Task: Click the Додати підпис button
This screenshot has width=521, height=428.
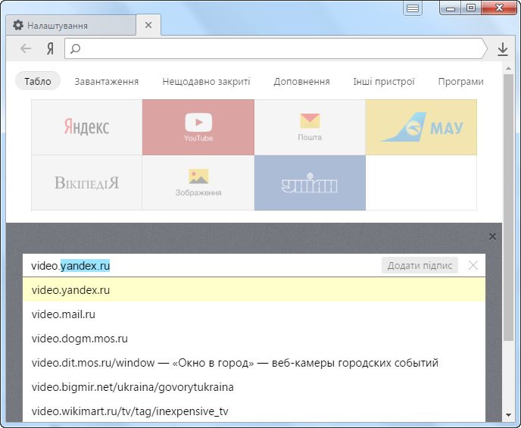Action: (x=420, y=265)
